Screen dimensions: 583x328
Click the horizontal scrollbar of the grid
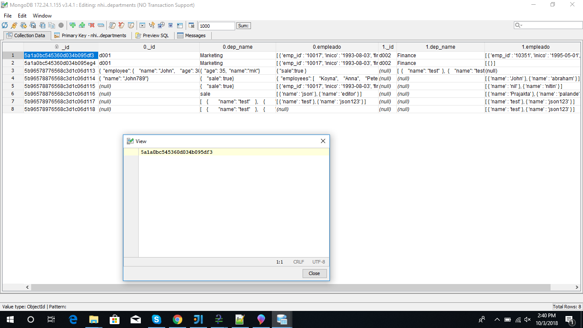click(291, 287)
